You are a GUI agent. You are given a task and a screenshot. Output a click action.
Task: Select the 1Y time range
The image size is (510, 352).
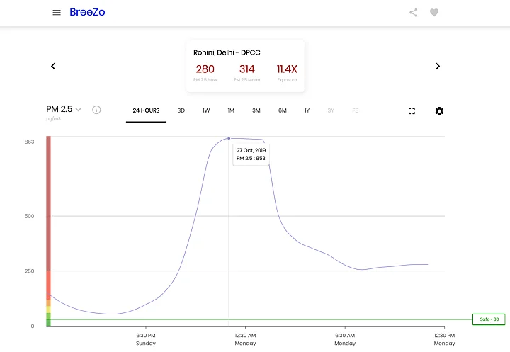click(x=307, y=110)
